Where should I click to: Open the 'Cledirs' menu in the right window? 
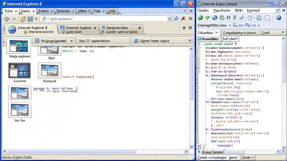pos(203,11)
